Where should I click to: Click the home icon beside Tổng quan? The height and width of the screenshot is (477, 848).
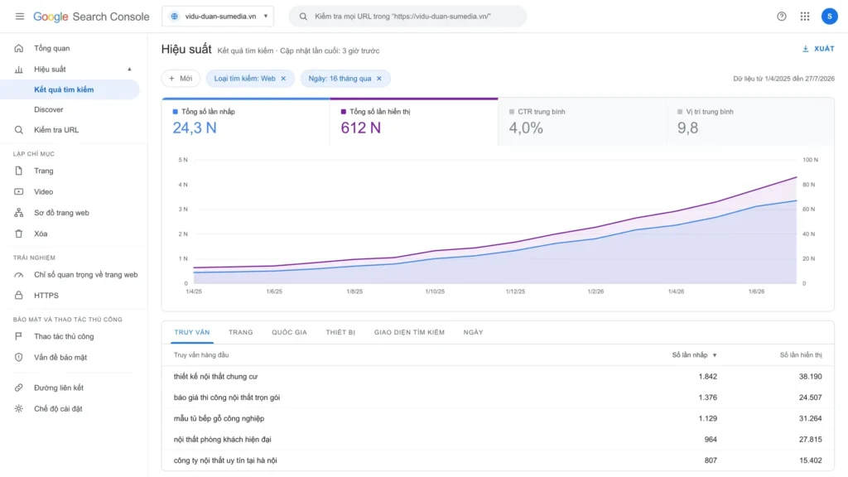(x=19, y=48)
